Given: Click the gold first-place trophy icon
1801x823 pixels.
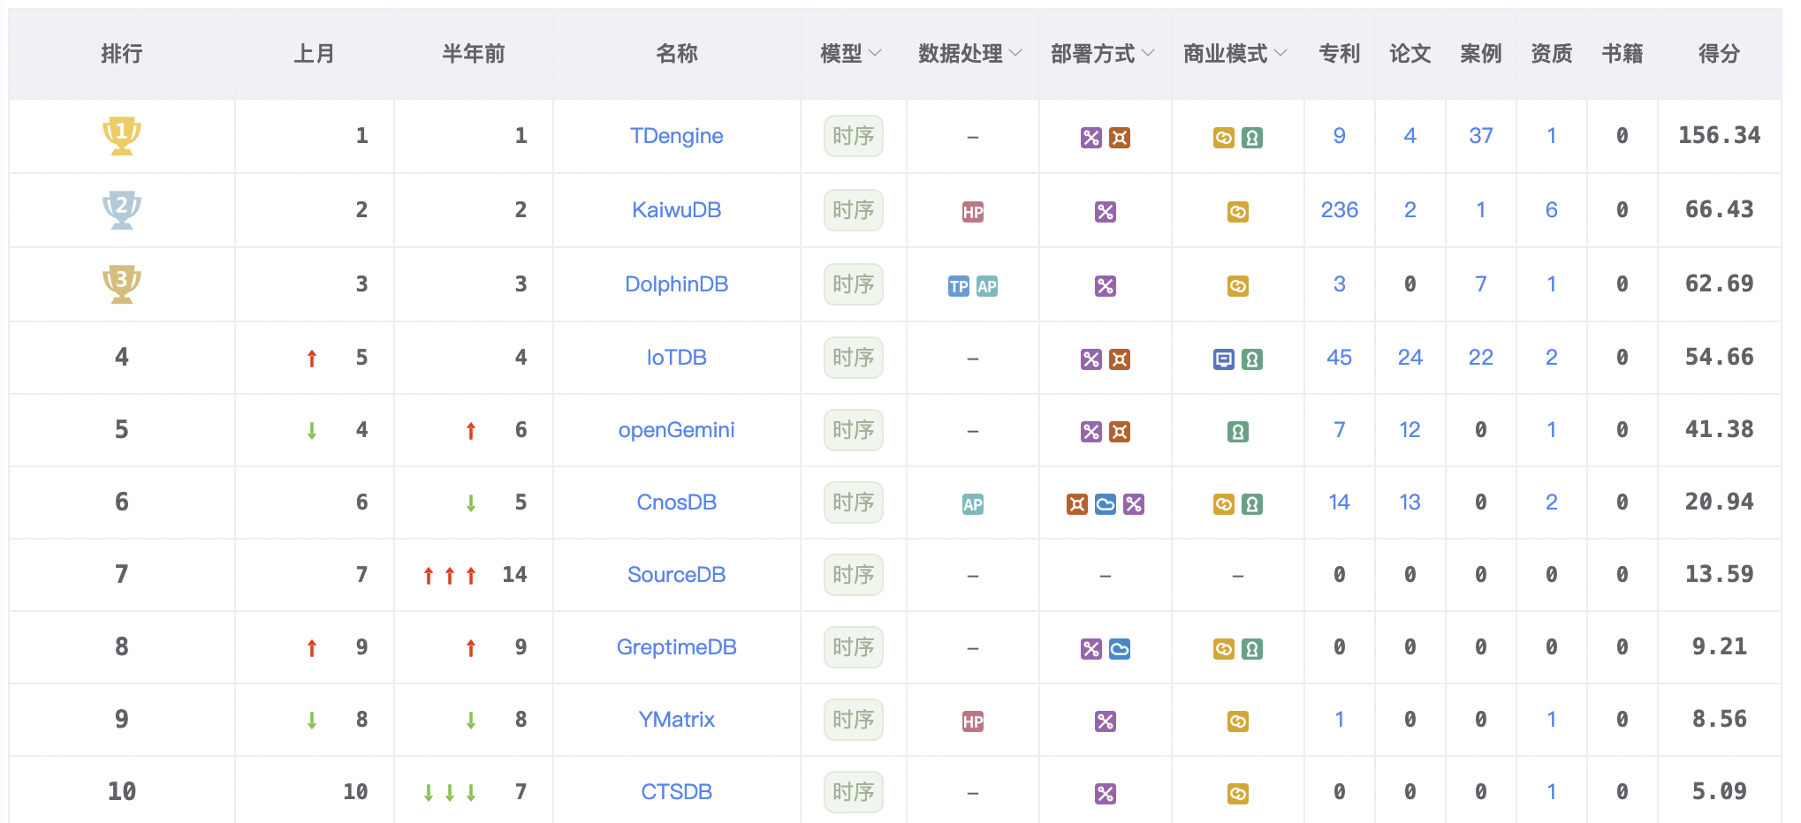Looking at the screenshot, I should 122,136.
